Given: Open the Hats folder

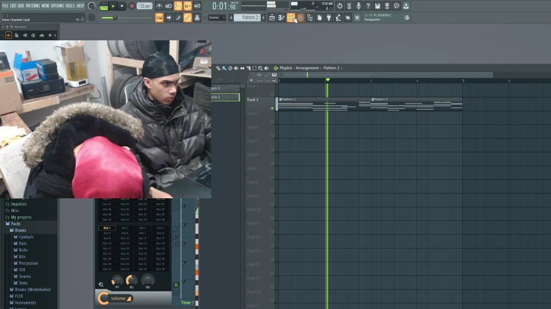Looking at the screenshot, I should (23, 243).
